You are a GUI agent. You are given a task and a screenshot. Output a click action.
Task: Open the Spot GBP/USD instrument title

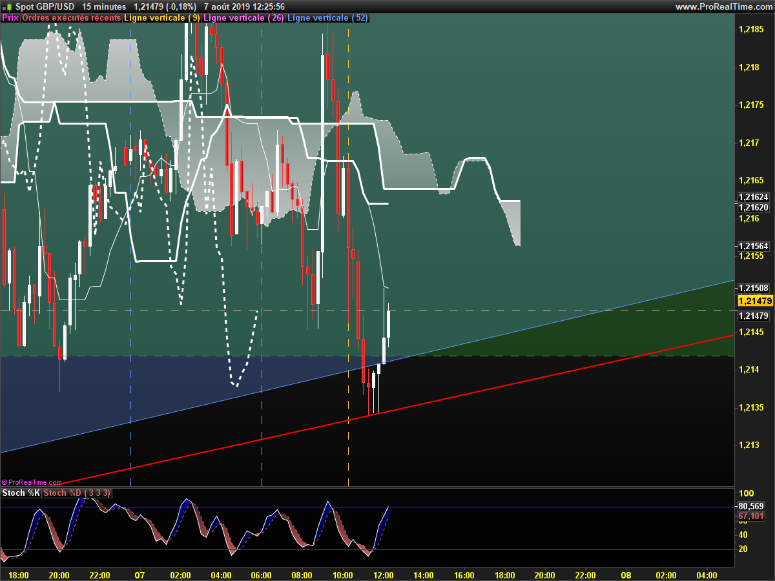coord(44,6)
